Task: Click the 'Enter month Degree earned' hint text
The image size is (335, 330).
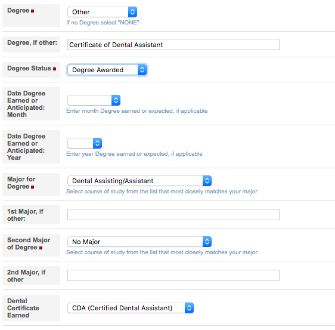Action: (x=137, y=111)
